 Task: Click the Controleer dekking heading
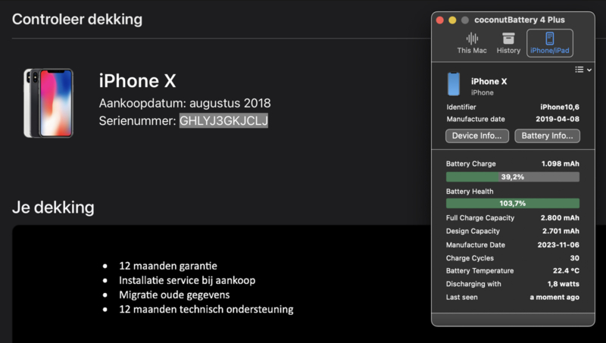point(77,20)
